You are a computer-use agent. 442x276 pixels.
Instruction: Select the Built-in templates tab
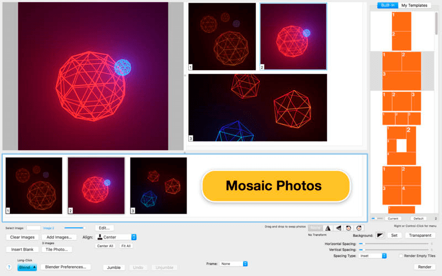click(x=388, y=6)
